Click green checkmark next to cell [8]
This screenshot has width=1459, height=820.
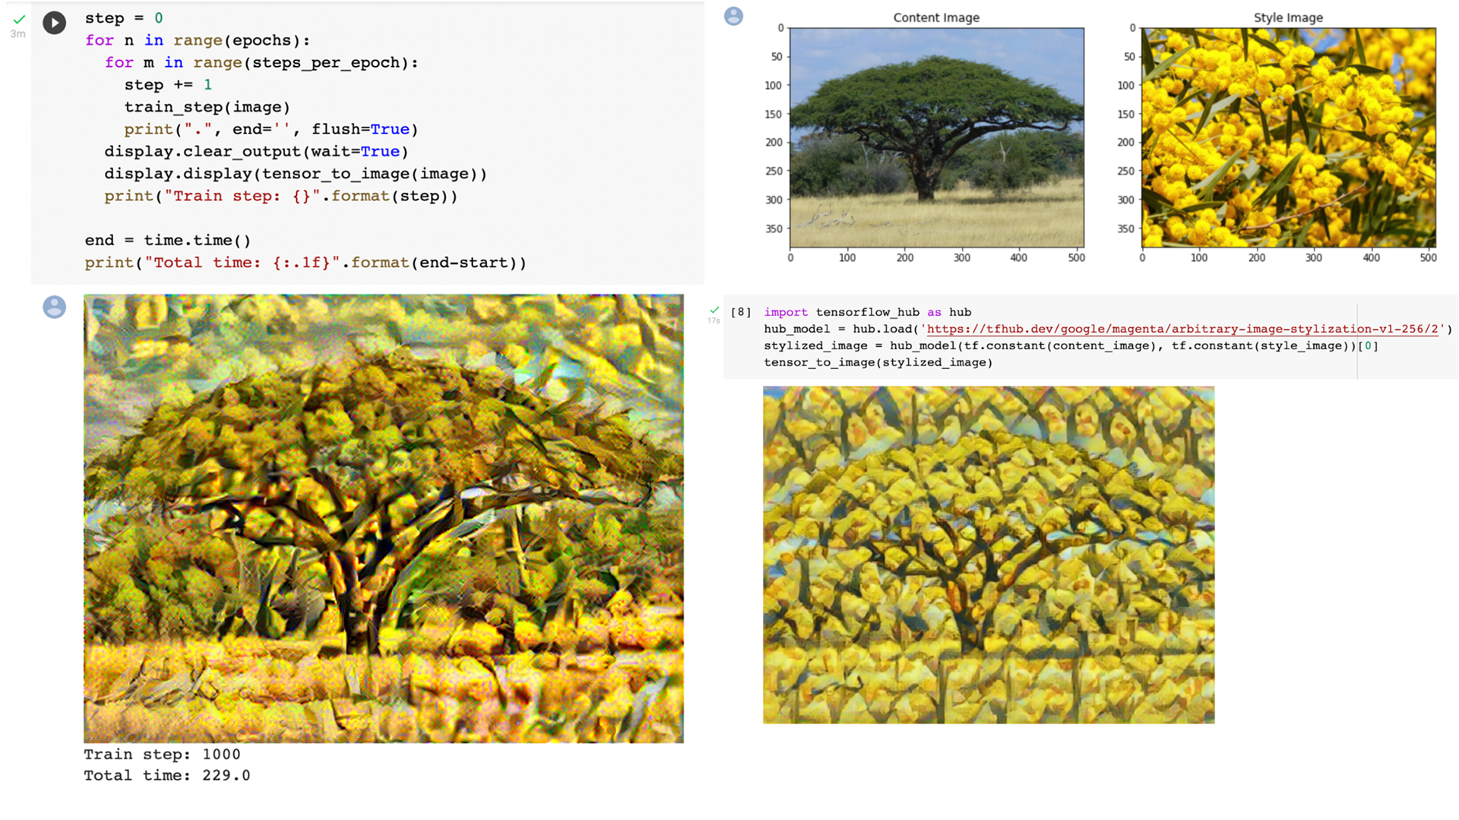pyautogui.click(x=714, y=310)
